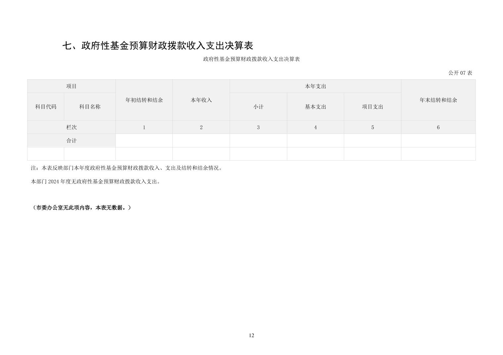
Task: Click the note line starting with 注：本表反映
Action: coord(127,168)
